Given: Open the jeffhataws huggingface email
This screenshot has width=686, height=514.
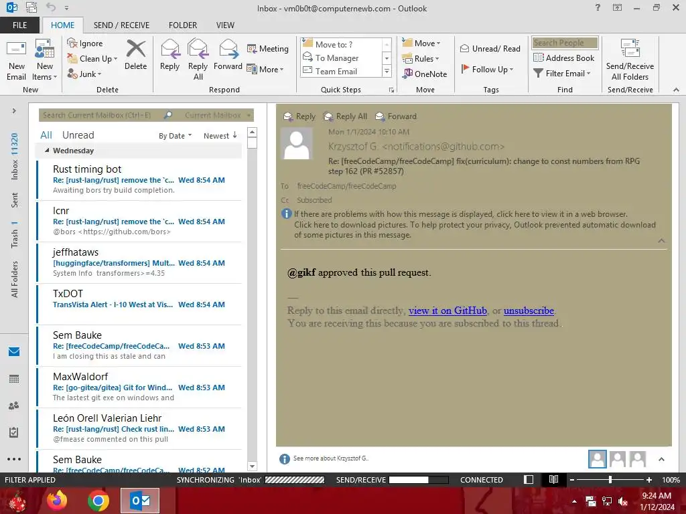Looking at the screenshot, I should point(139,262).
